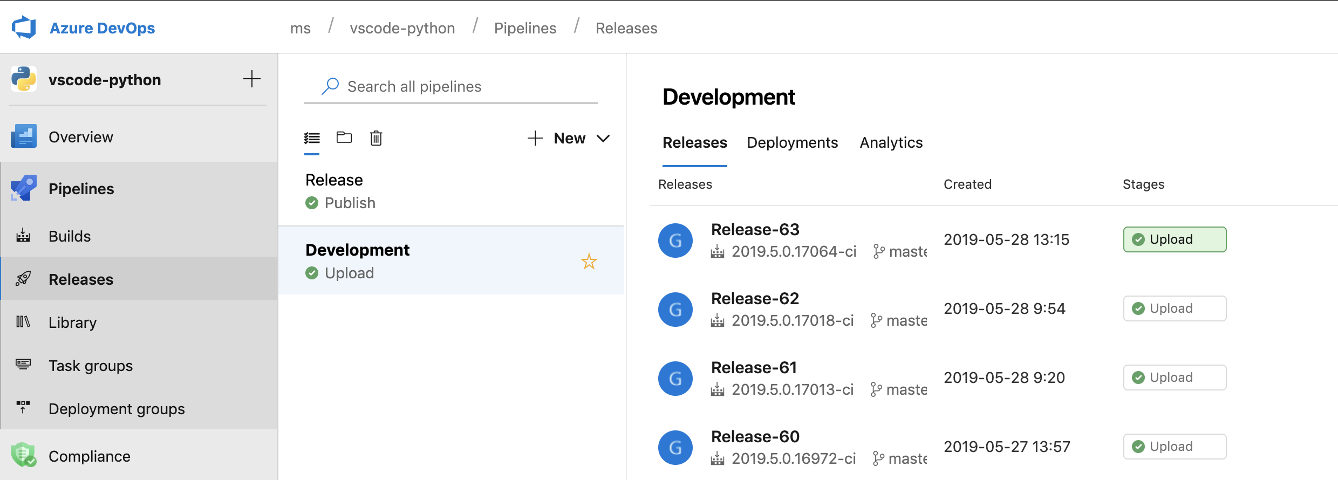Open Release-62

point(755,298)
